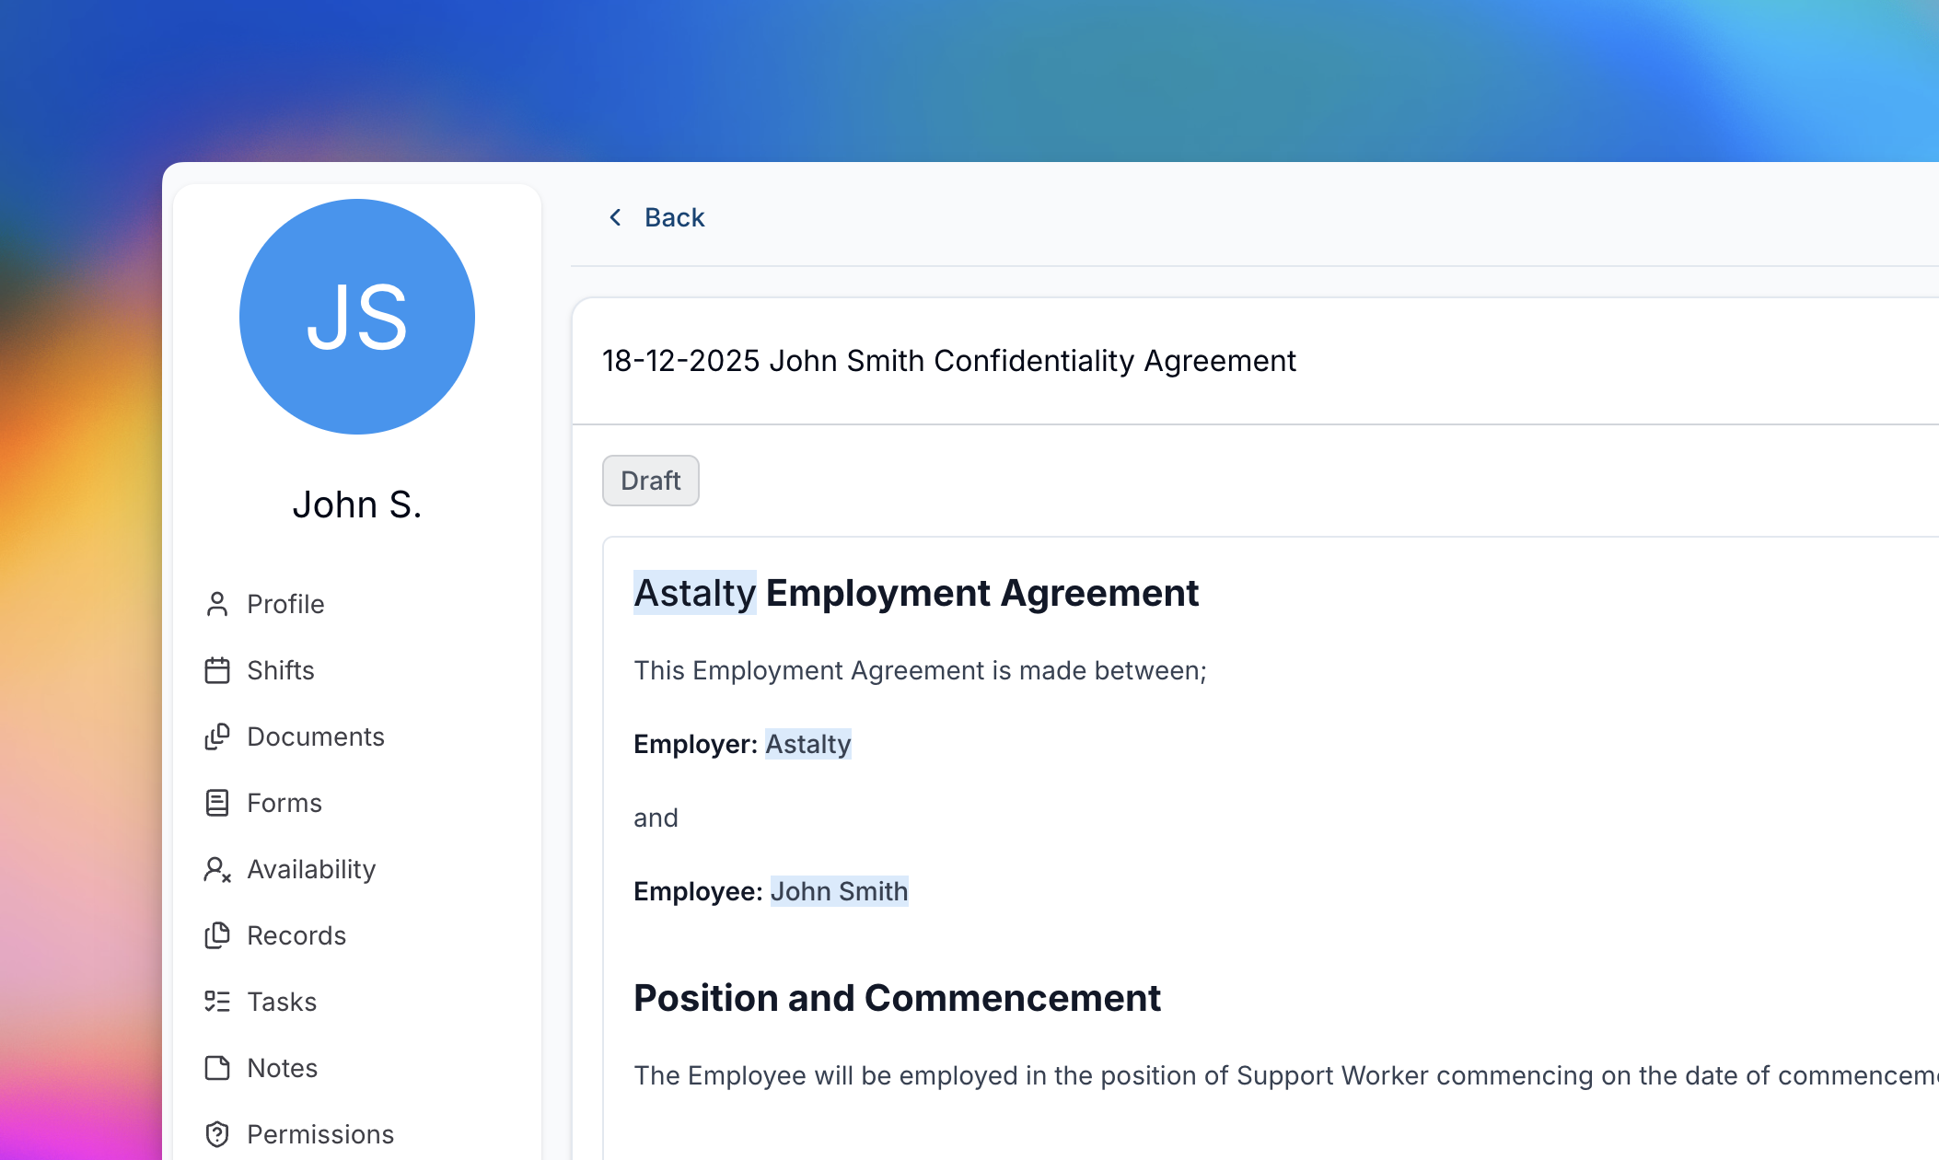Click the Draft status badge
Screen dimensions: 1939x1160
(650, 481)
